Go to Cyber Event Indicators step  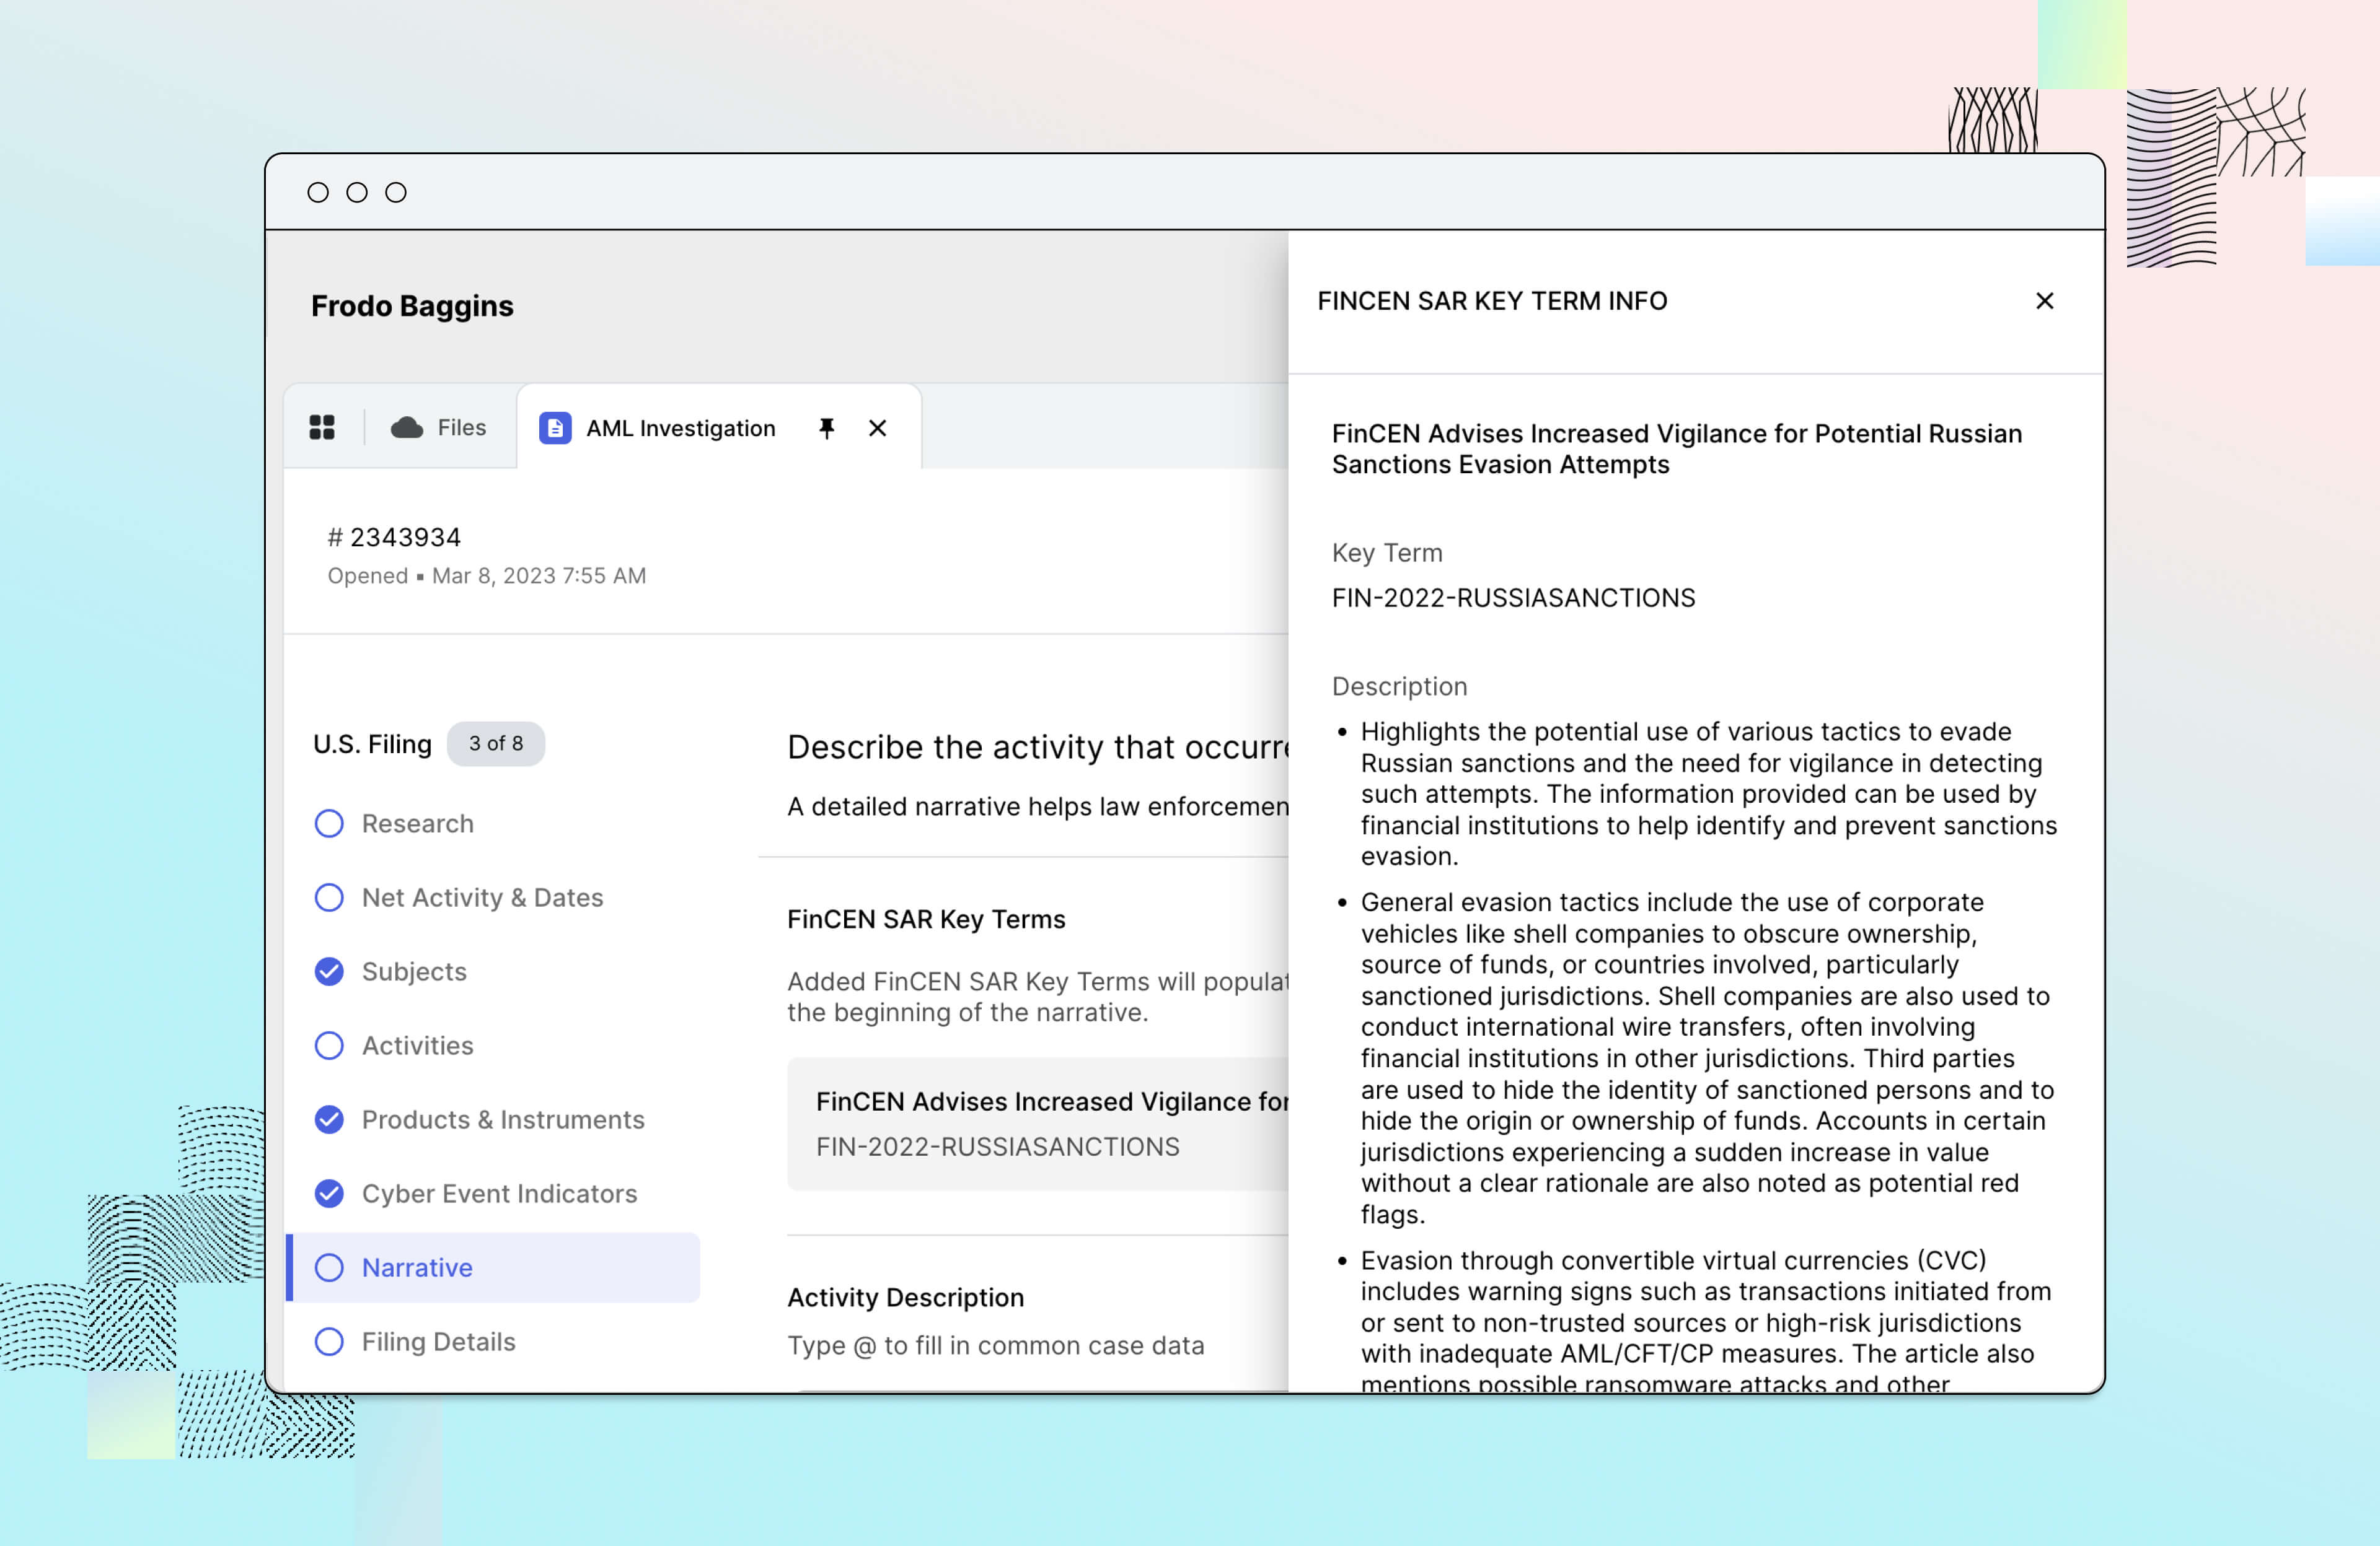(x=499, y=1193)
